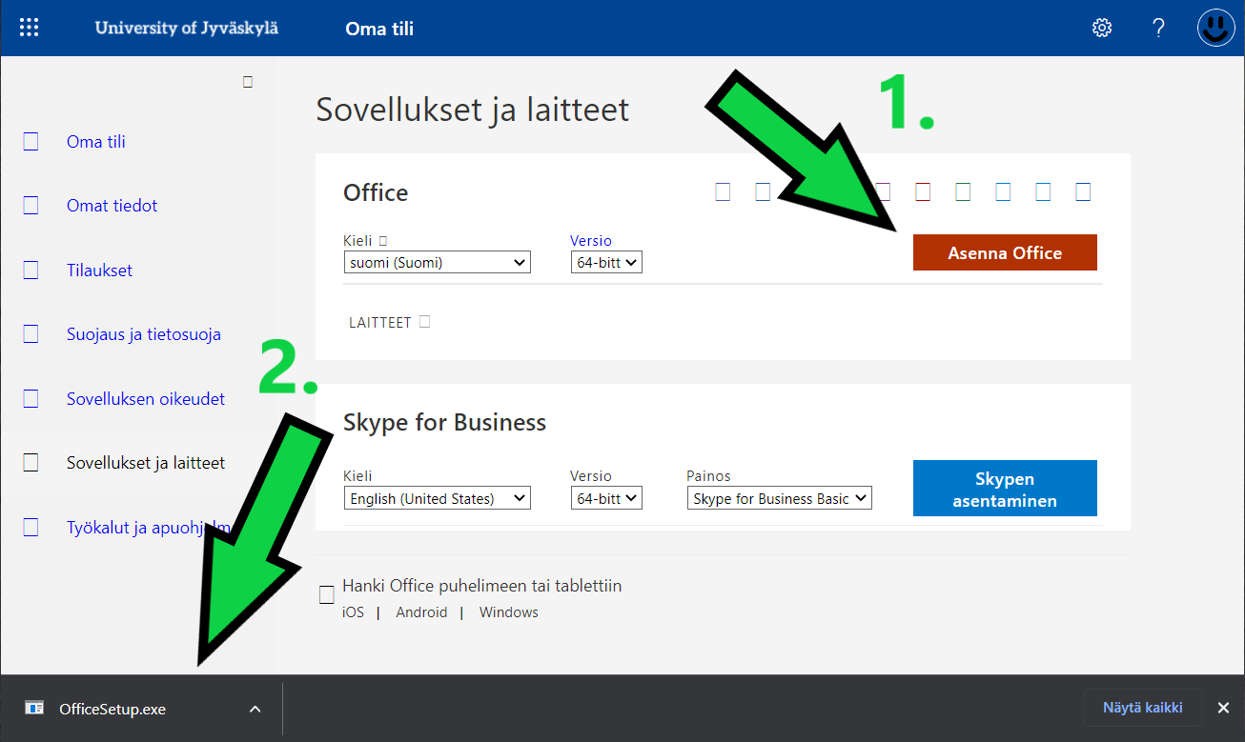The image size is (1245, 742).
Task: Open Suojaus ja tietosuoja page
Action: tap(143, 334)
